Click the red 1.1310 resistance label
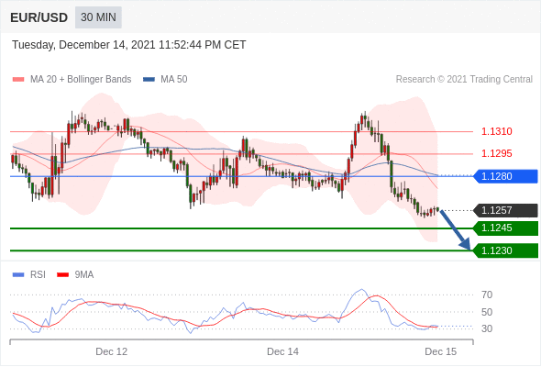 pyautogui.click(x=496, y=131)
